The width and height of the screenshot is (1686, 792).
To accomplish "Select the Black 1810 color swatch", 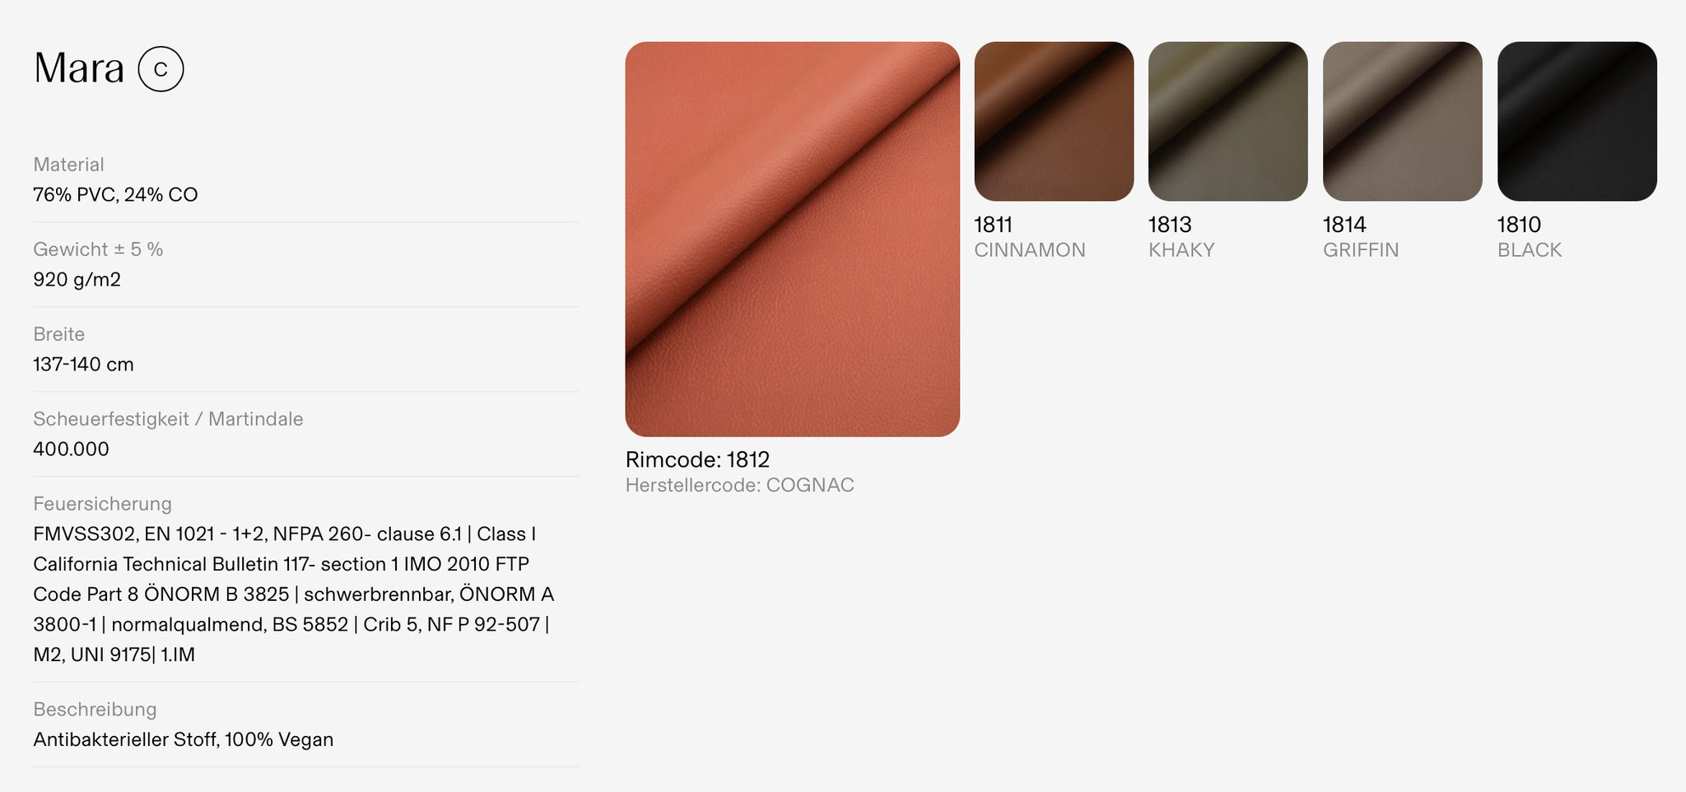I will (x=1577, y=121).
